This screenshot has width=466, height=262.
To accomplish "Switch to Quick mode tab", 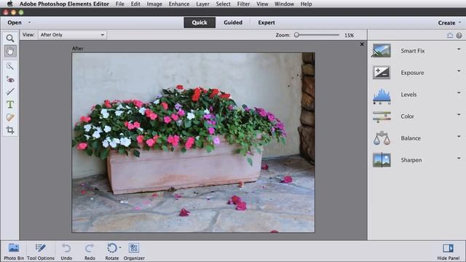I will 200,23.
